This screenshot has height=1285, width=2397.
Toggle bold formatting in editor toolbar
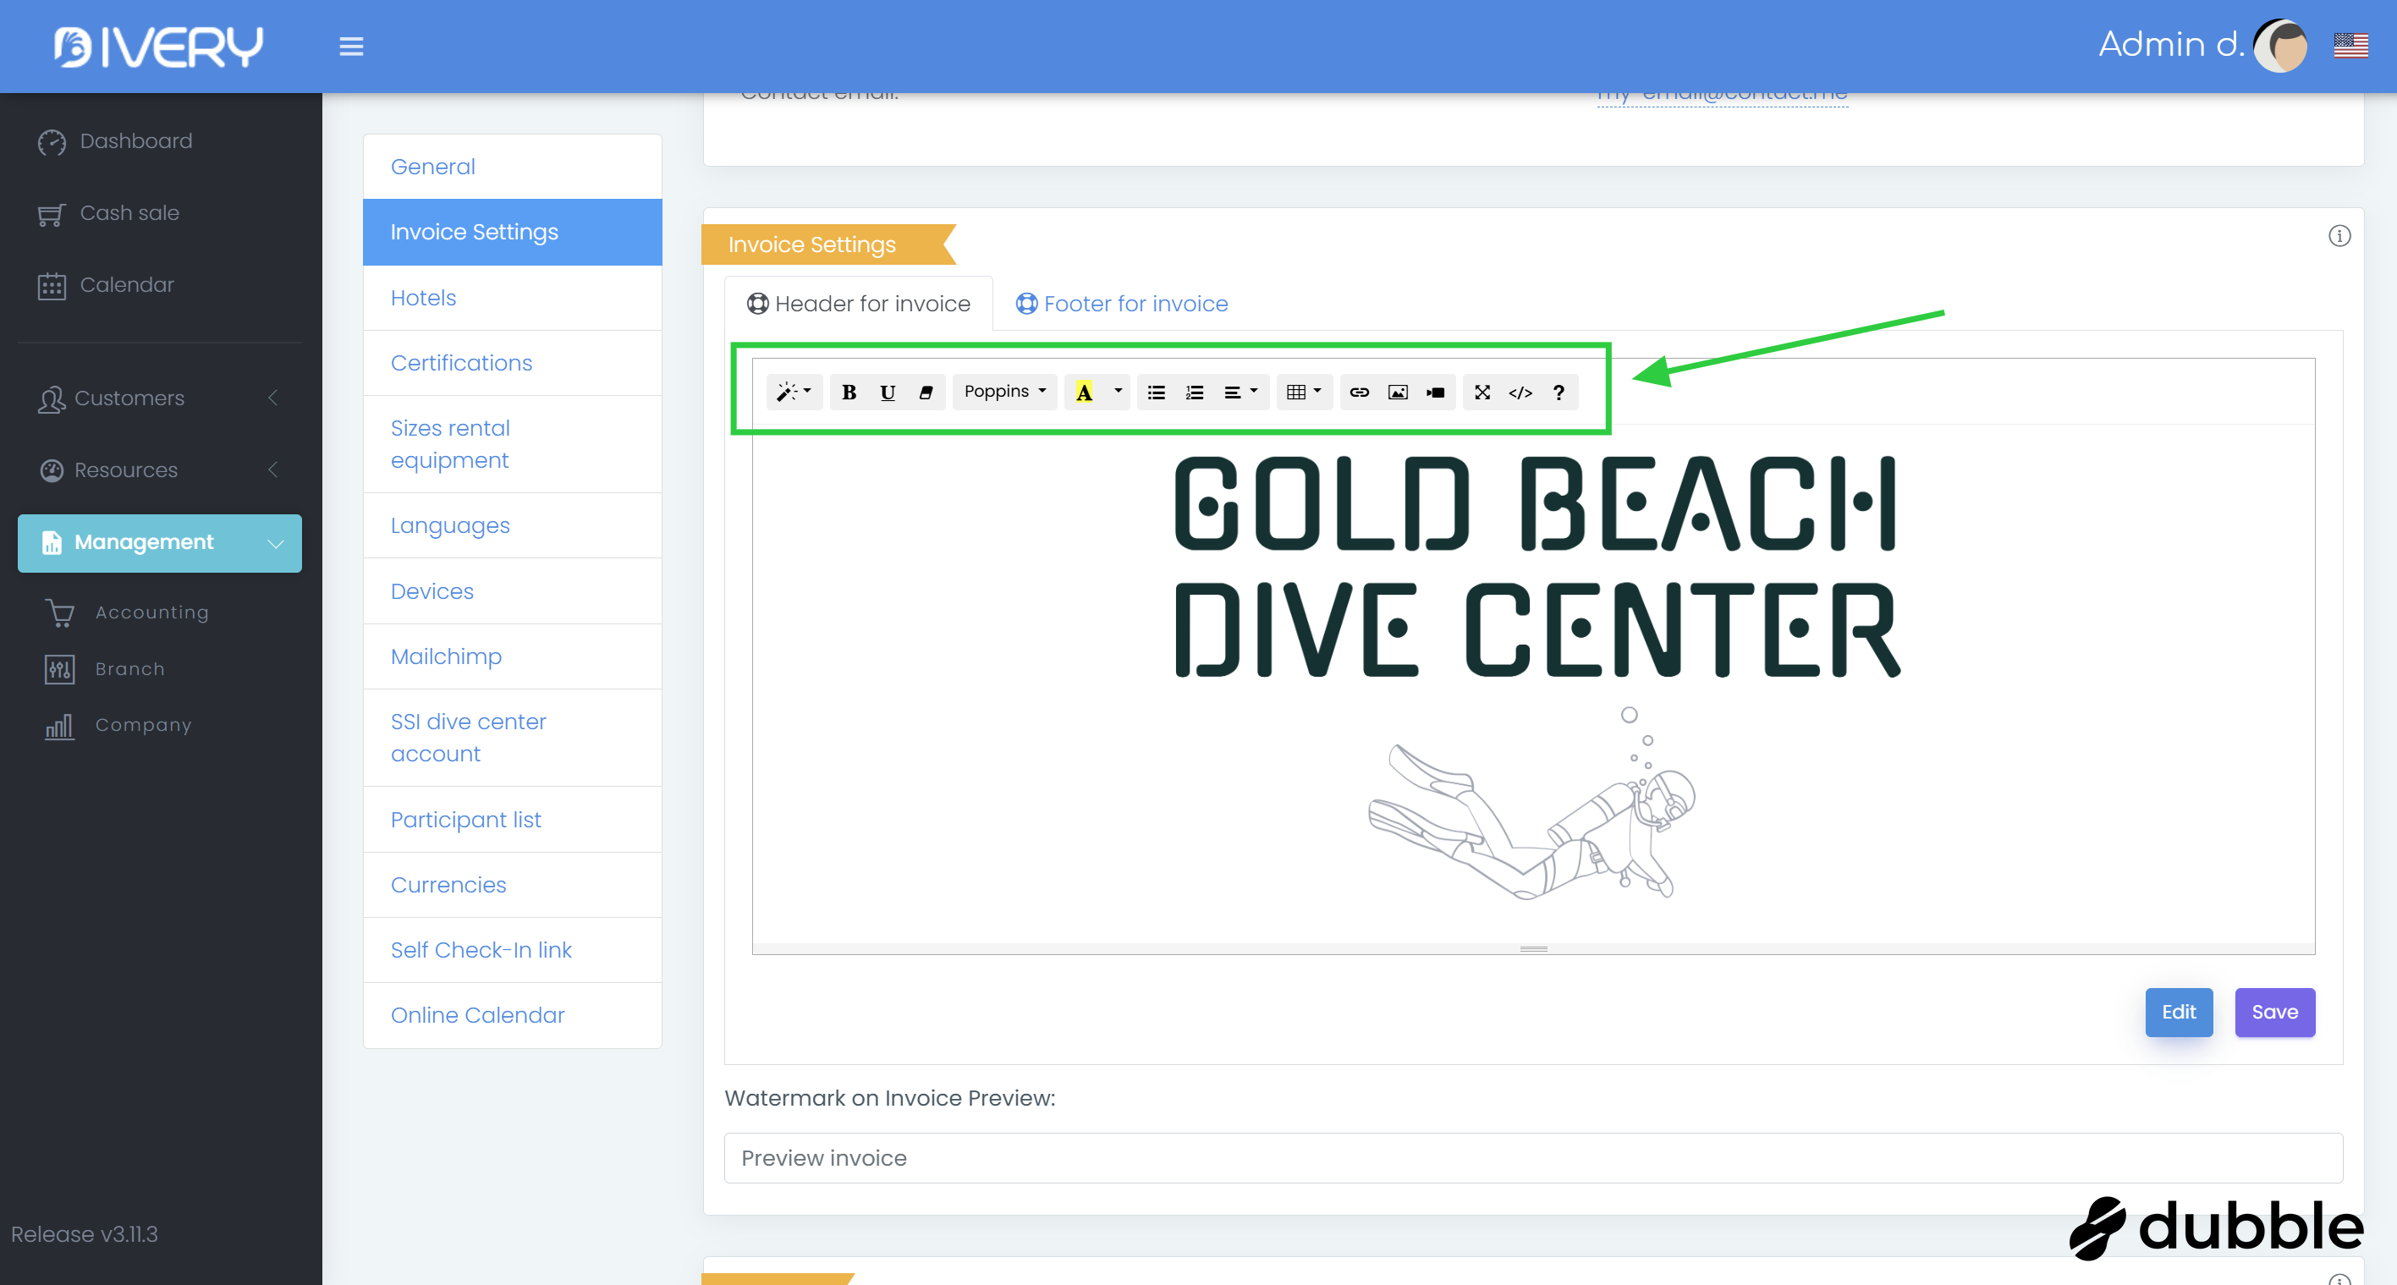coord(849,392)
